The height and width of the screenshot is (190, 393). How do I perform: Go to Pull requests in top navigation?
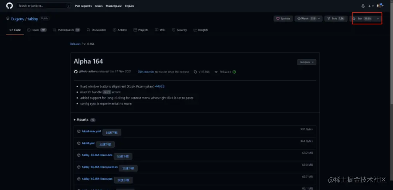[83, 6]
